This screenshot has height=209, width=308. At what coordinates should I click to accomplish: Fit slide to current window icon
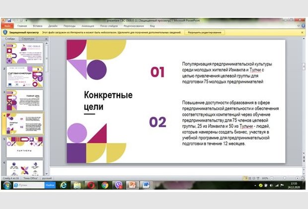303,178
